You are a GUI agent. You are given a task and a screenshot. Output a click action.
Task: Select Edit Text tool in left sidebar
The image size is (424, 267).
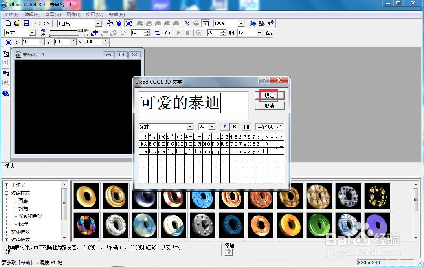6,63
